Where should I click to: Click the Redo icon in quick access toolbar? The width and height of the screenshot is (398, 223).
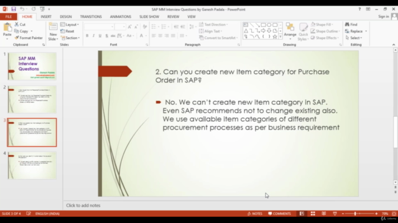tap(34, 9)
